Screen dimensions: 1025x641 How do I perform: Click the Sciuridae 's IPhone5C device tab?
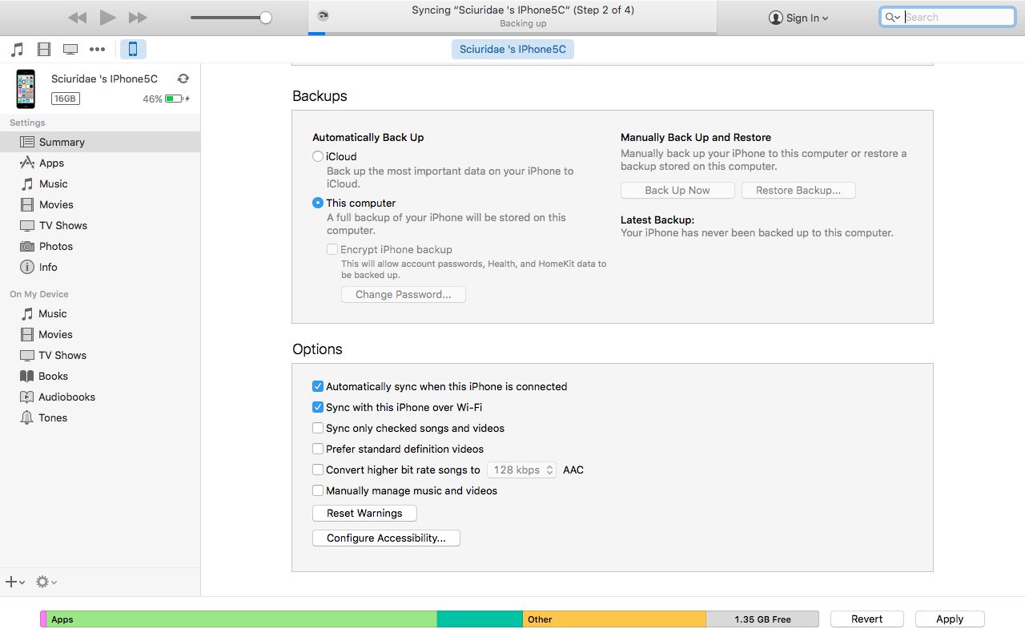coord(512,50)
